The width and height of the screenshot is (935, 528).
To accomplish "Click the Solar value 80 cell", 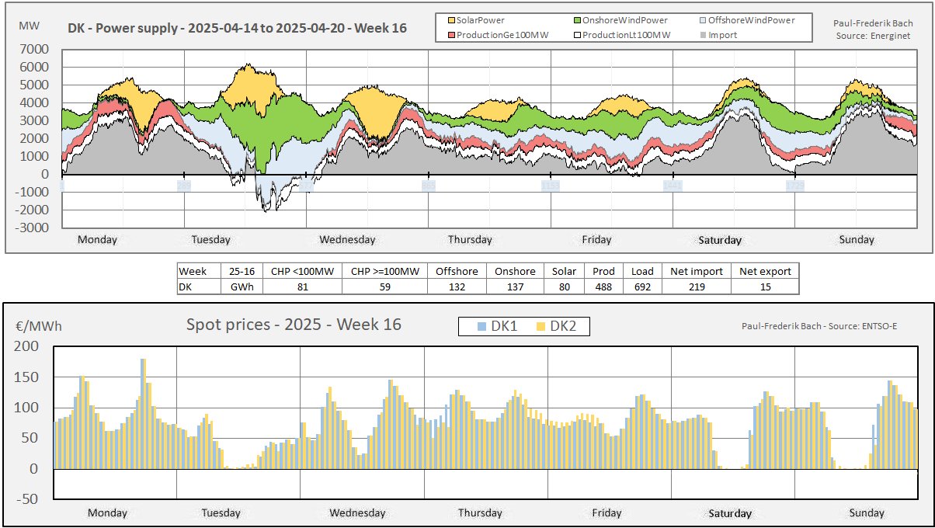I will pos(564,287).
